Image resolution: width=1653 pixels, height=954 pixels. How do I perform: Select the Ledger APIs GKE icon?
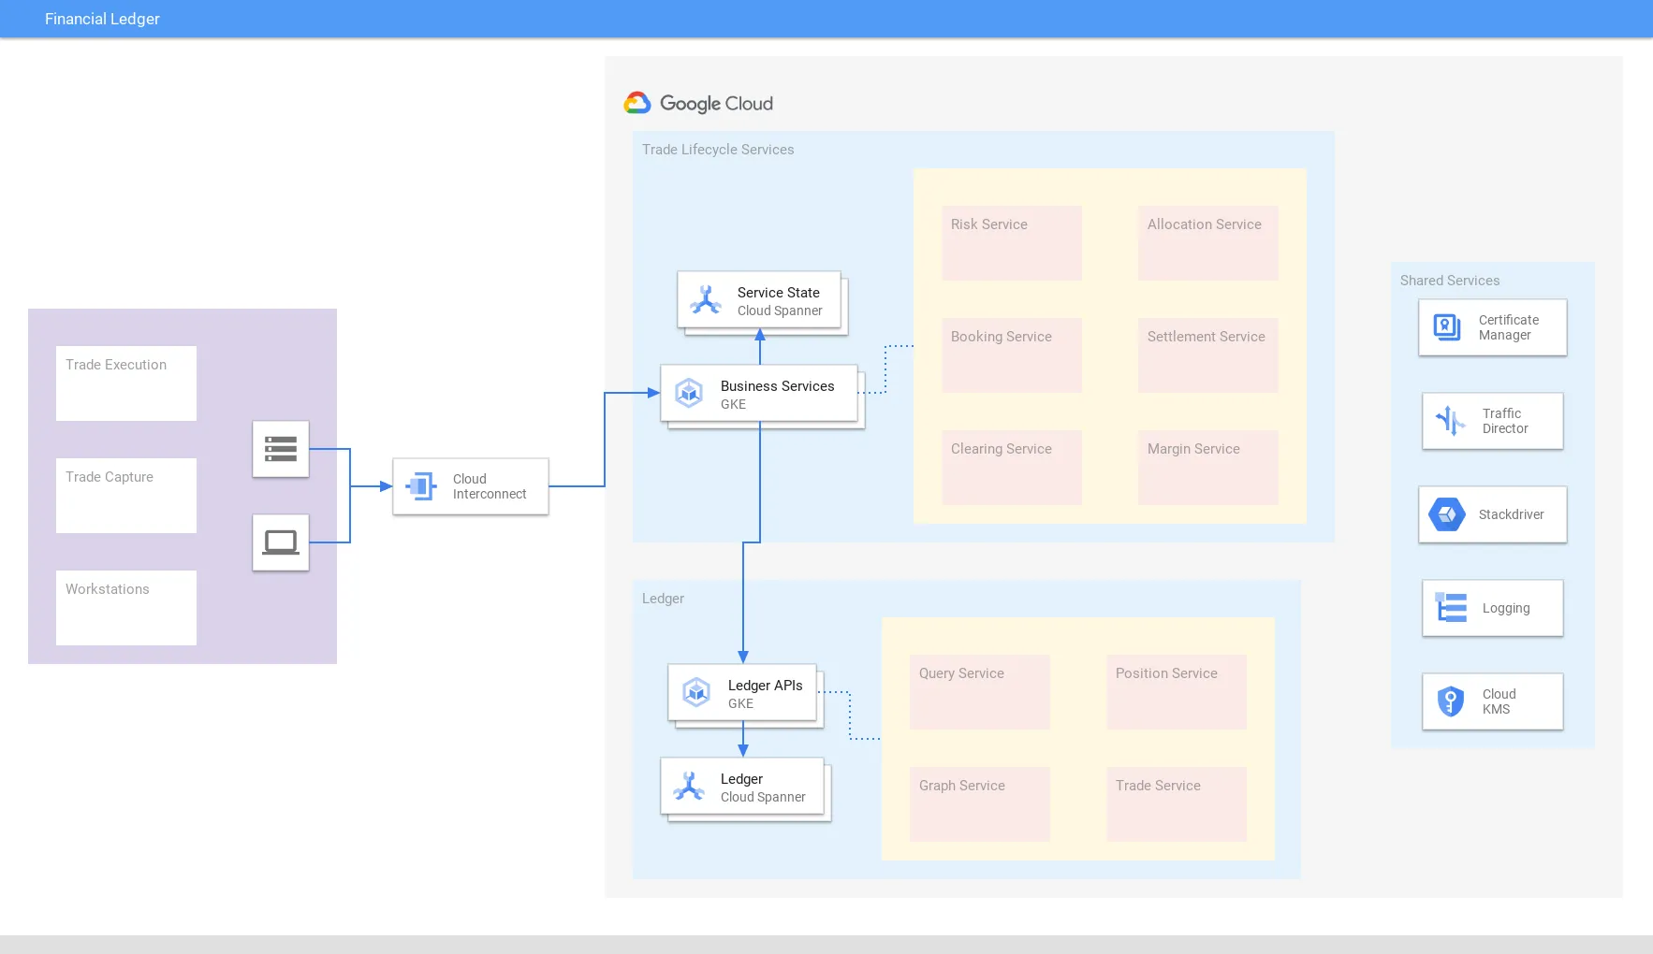696,692
